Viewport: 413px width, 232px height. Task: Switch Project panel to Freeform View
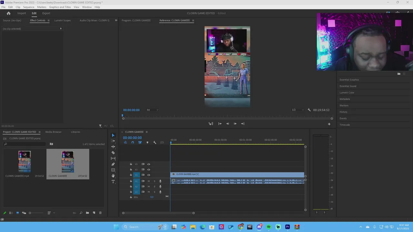click(24, 213)
